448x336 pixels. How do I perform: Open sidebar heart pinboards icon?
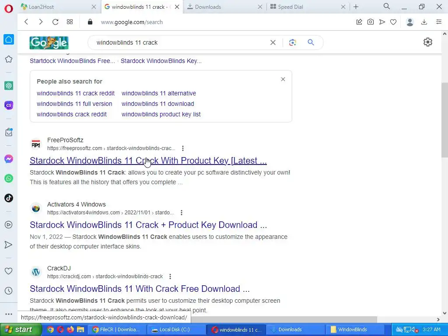pyautogui.click(x=9, y=271)
